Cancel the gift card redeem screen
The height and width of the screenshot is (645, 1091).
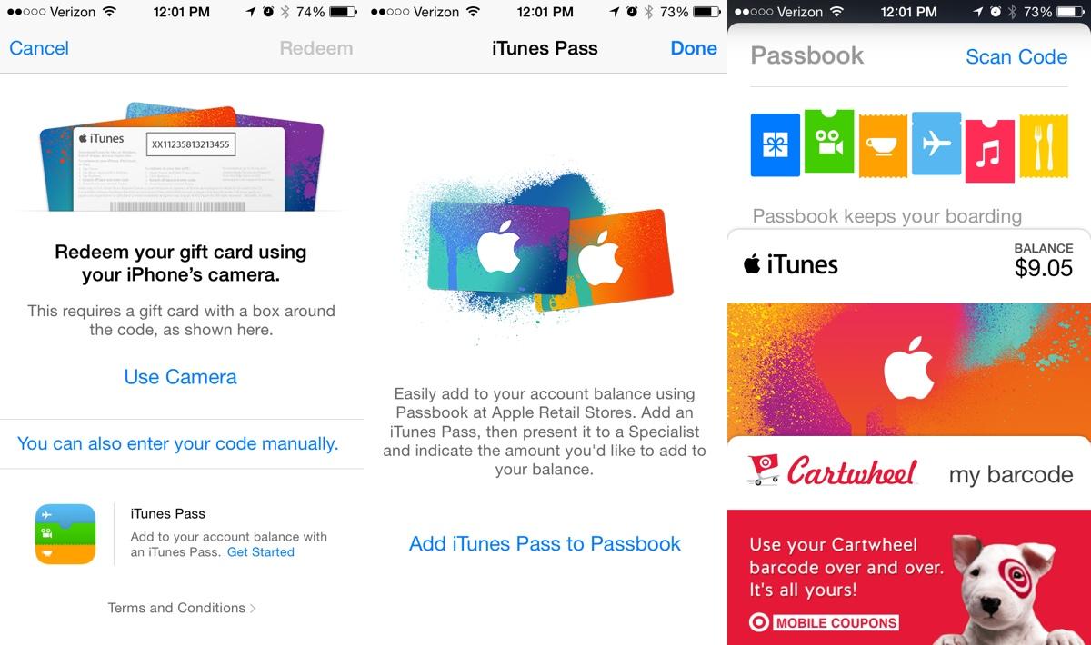click(39, 48)
